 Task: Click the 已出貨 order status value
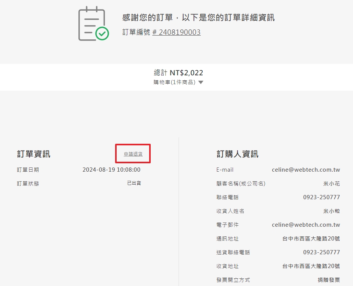pyautogui.click(x=134, y=183)
